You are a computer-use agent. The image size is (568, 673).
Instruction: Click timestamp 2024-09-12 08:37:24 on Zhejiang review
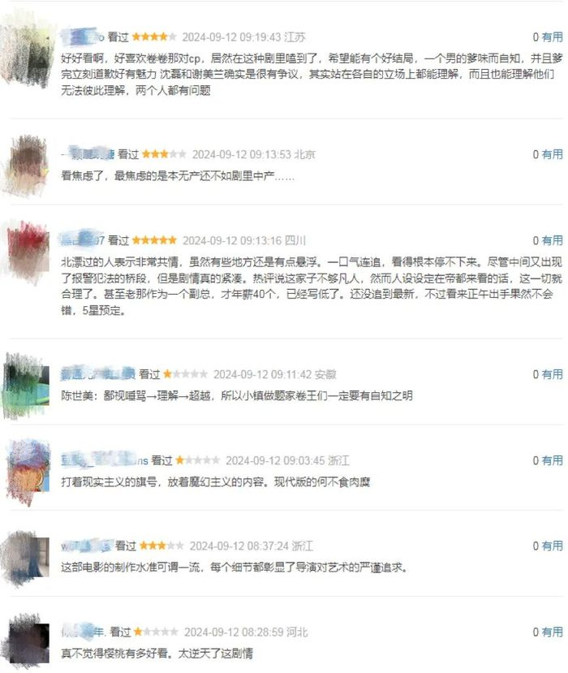[239, 546]
